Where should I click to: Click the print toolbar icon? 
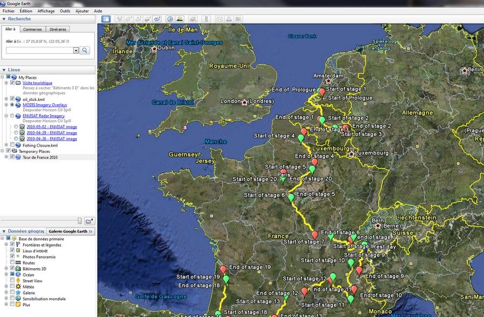coord(229,19)
